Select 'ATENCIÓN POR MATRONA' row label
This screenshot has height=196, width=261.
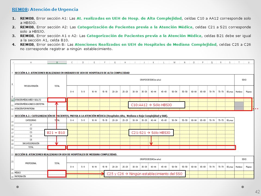(31, 109)
